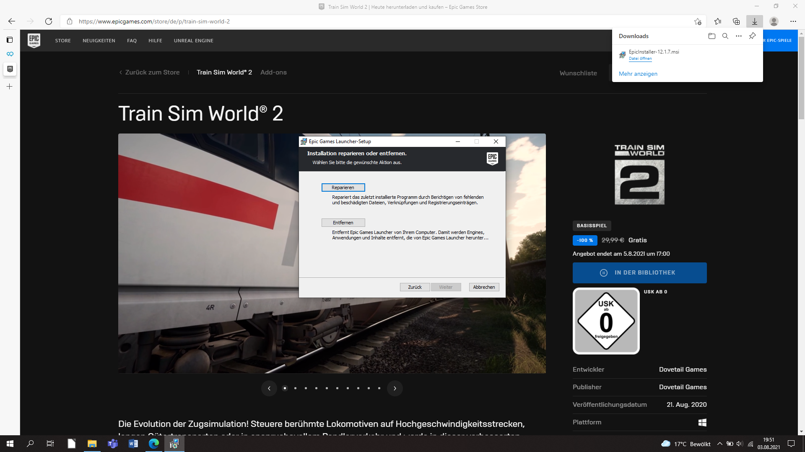
Task: Add this page to favorites star icon
Action: [698, 21]
